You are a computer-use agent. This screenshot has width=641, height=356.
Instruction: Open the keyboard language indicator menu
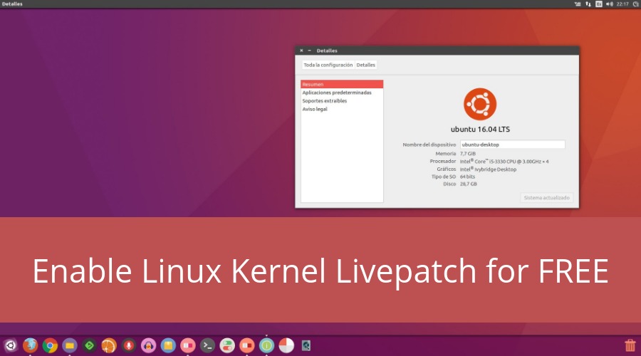[x=599, y=4]
